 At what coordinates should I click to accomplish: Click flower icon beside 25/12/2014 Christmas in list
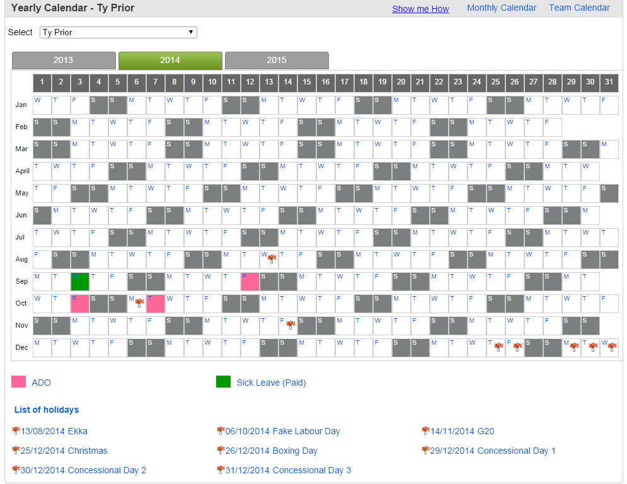(16, 451)
